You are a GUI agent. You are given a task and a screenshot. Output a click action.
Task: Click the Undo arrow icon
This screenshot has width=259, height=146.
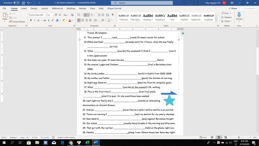click(x=28, y=3)
